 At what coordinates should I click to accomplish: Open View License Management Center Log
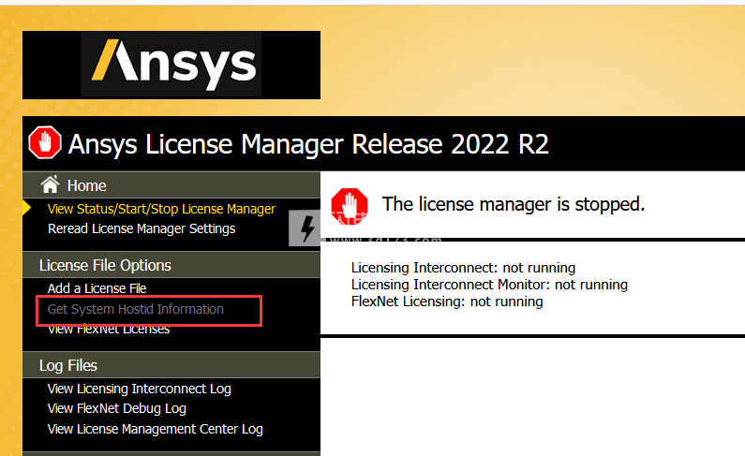tap(156, 429)
